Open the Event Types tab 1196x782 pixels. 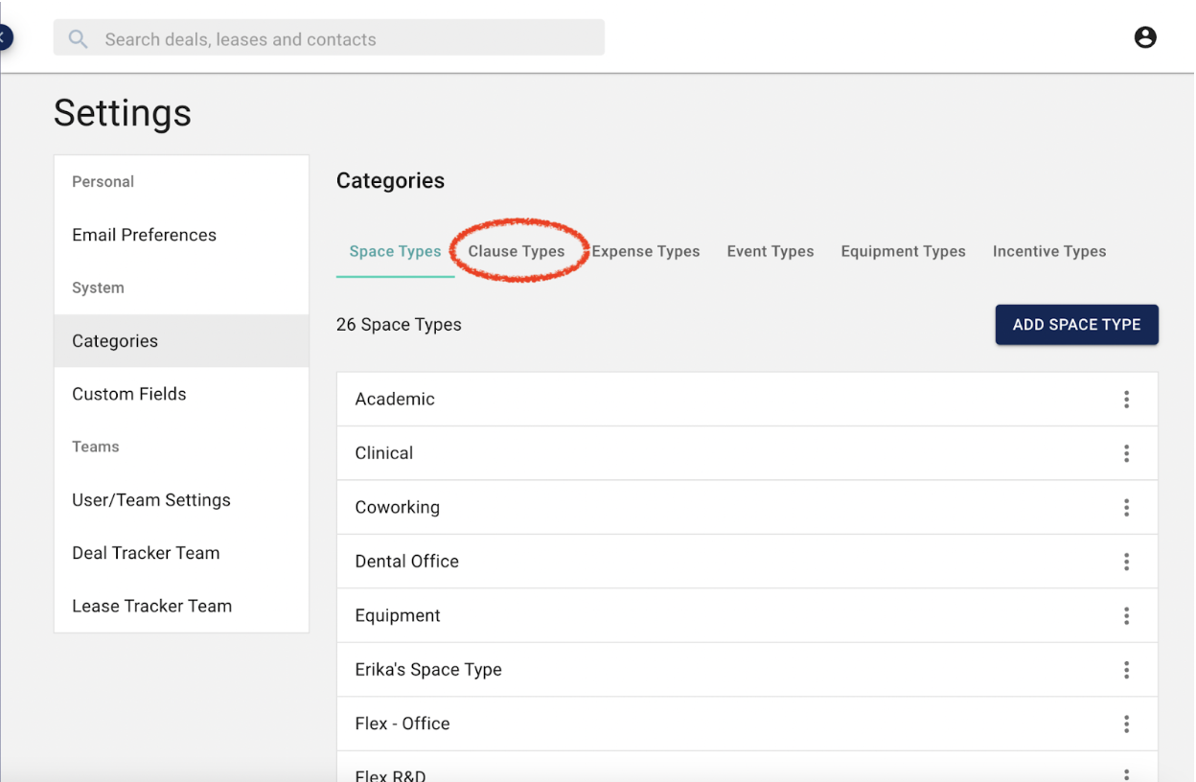tap(770, 251)
